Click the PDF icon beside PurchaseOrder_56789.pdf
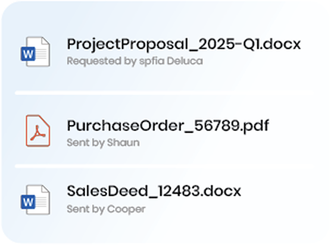 38,130
